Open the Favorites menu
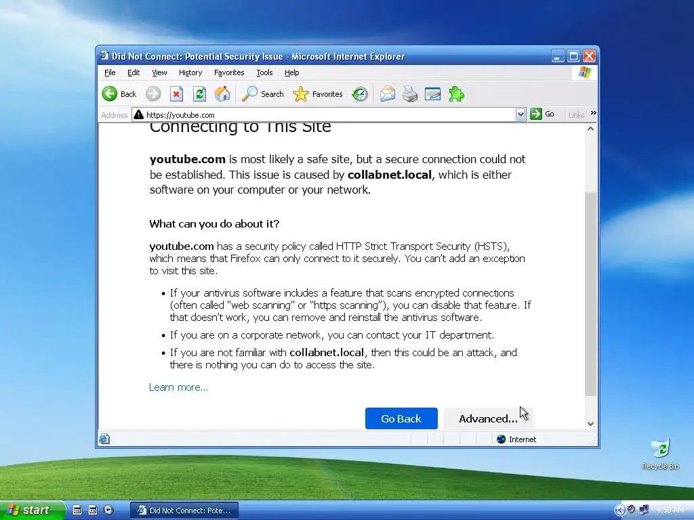The width and height of the screenshot is (694, 520). pos(229,72)
